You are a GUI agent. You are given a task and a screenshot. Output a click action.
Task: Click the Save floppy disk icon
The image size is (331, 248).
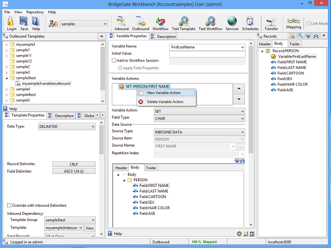23,21
